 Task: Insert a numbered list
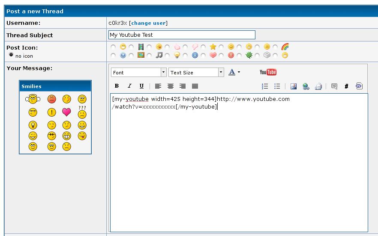point(265,86)
